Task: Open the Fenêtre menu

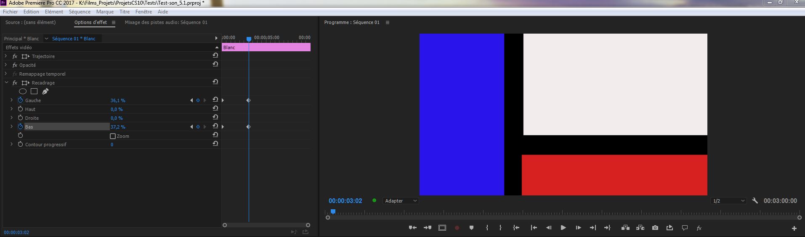Action: pyautogui.click(x=143, y=12)
